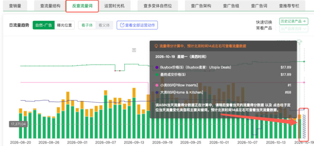The height and width of the screenshot is (146, 314).
Task: Click the 日流量趋势 heading
Action: point(19,25)
